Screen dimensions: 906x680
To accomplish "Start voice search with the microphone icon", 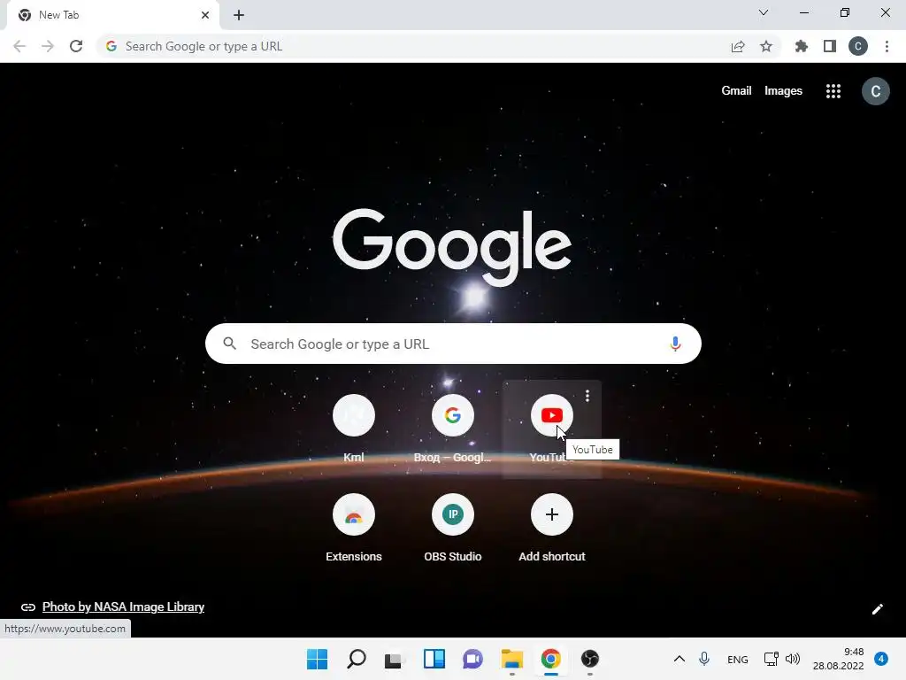I will click(675, 344).
